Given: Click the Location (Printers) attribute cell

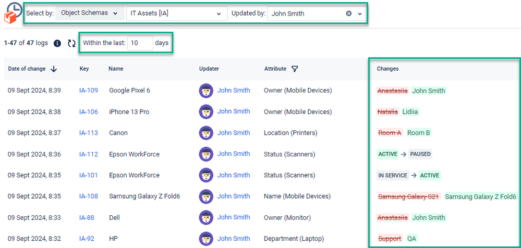Looking at the screenshot, I should coord(290,133).
